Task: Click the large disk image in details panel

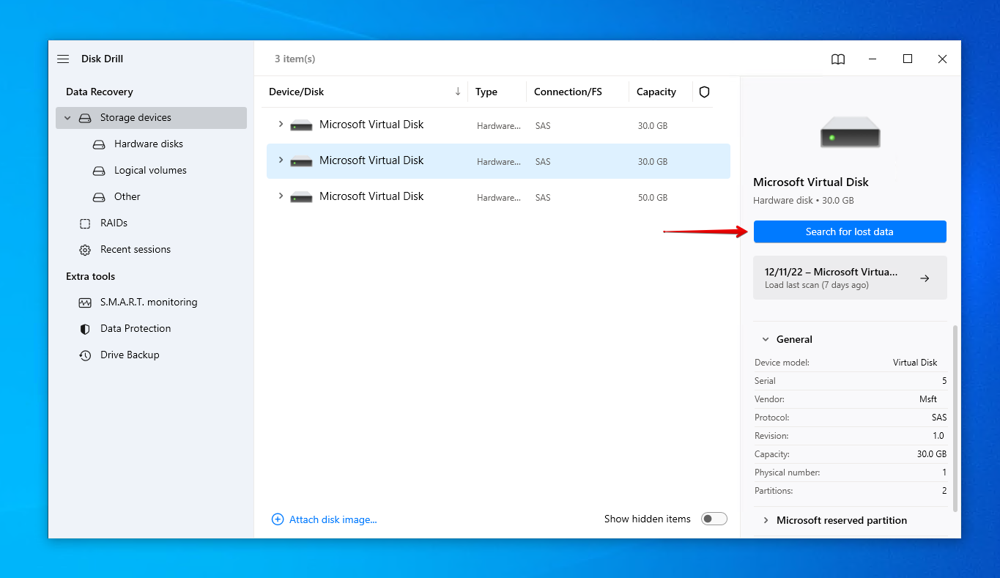Action: 850,133
